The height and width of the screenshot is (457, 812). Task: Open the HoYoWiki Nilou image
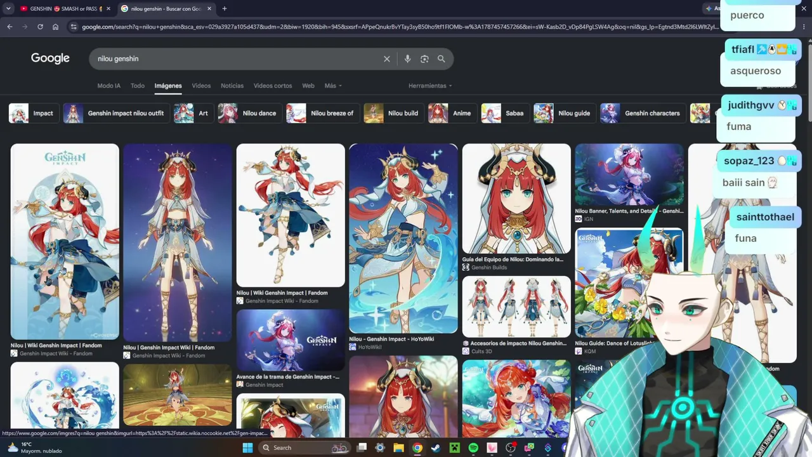tap(403, 238)
